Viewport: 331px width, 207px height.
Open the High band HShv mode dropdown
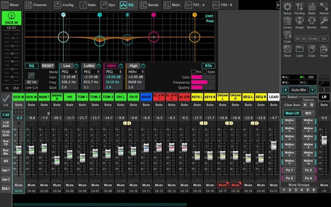point(136,72)
